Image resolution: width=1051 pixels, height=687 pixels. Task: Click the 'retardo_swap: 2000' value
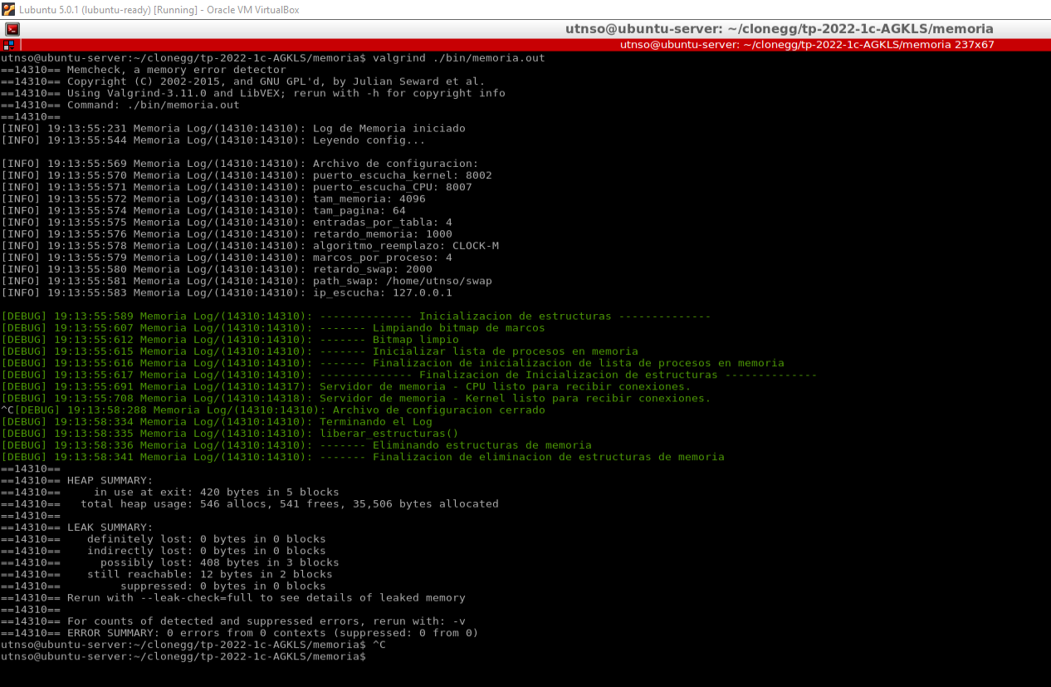coord(372,268)
